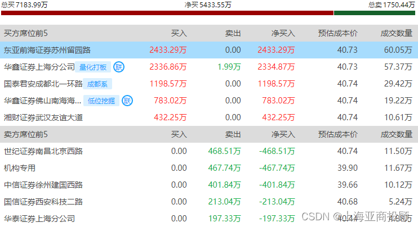Click the 57.37万 volume cell

point(398,67)
